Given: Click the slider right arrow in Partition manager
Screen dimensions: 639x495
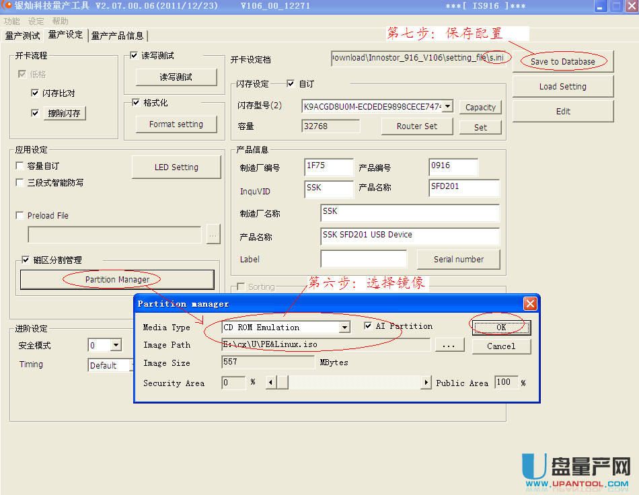Looking at the screenshot, I should pyautogui.click(x=426, y=383).
